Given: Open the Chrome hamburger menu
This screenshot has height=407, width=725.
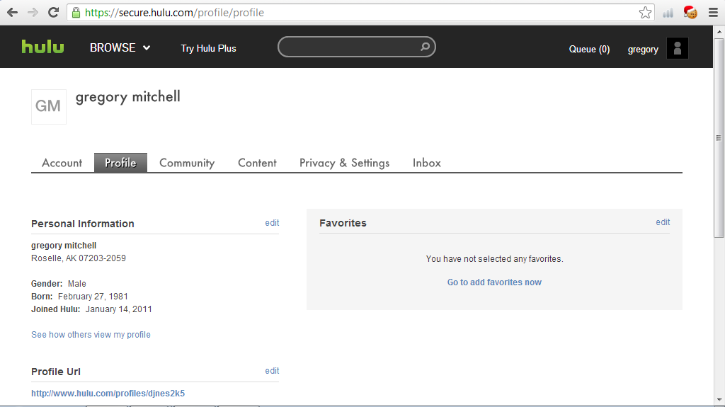Looking at the screenshot, I should [713, 13].
